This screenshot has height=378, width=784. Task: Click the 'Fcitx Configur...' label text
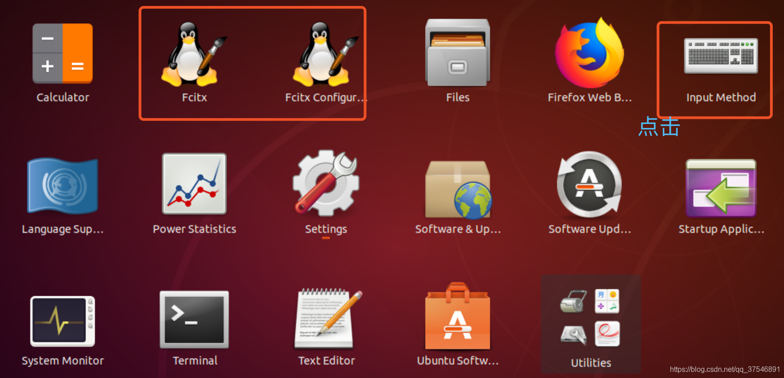tap(326, 97)
